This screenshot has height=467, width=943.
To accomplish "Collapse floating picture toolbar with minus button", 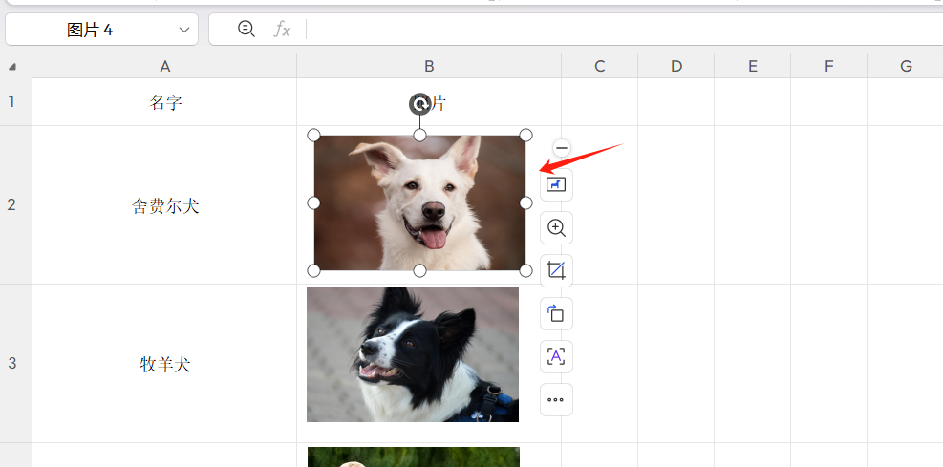I will pos(562,148).
